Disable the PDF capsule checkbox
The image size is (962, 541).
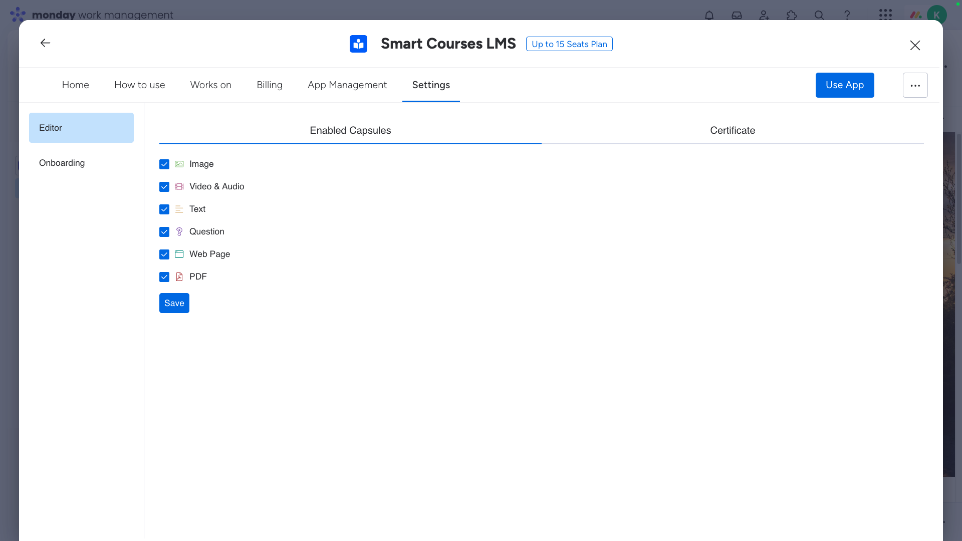(164, 277)
